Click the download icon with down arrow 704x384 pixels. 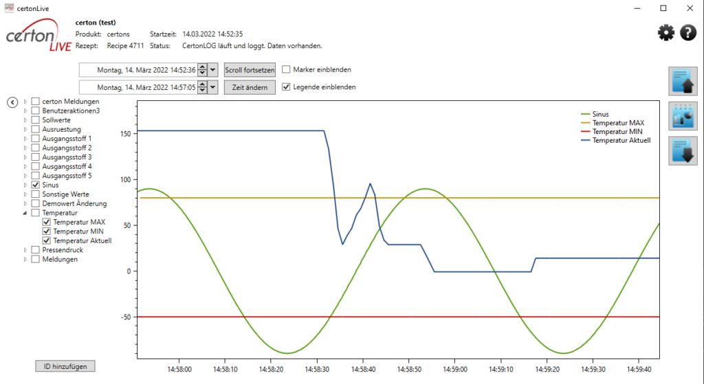coord(683,151)
